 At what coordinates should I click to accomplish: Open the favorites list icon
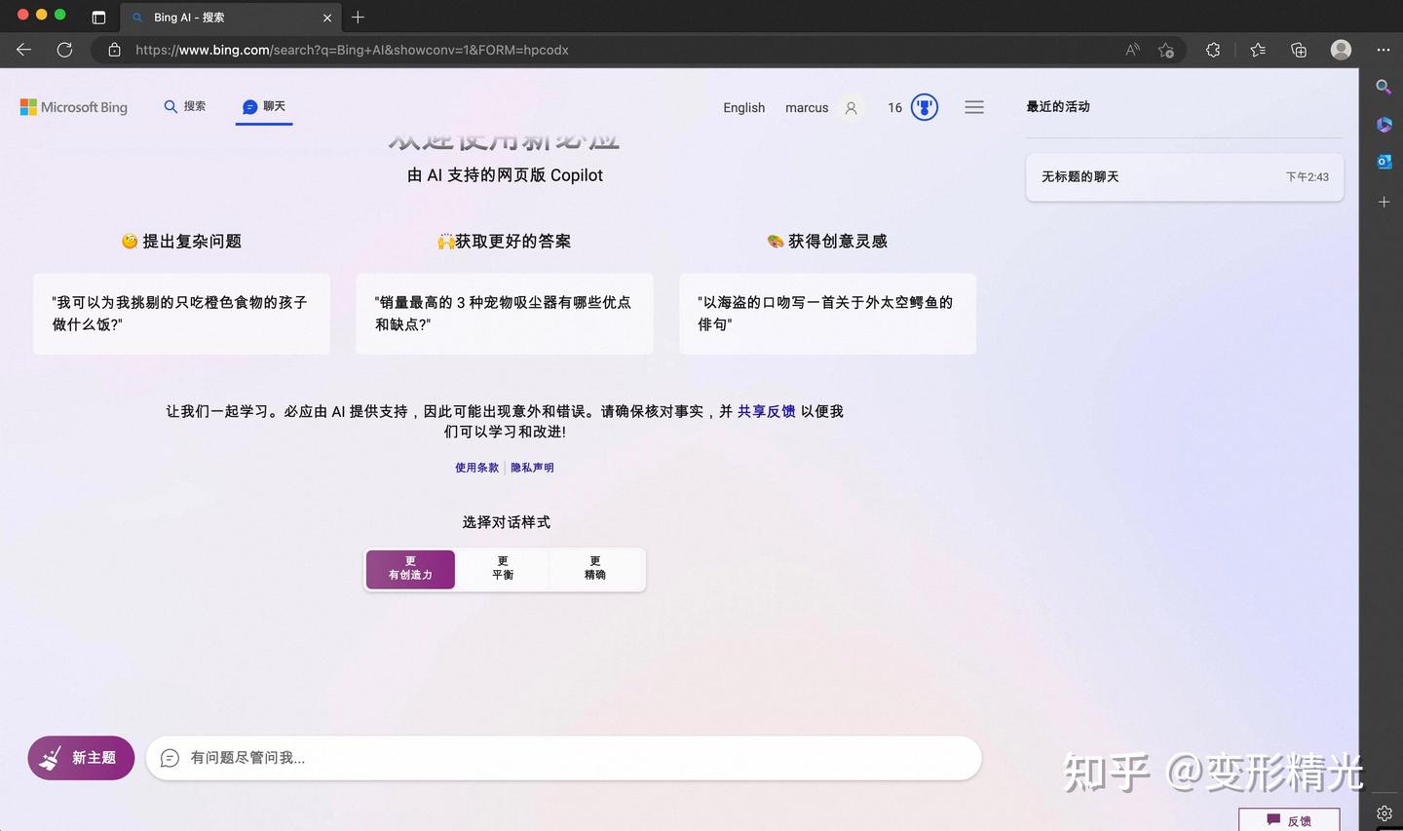pyautogui.click(x=1258, y=50)
